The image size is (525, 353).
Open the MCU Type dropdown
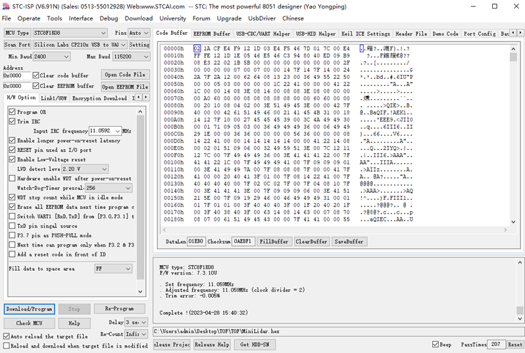coord(70,33)
